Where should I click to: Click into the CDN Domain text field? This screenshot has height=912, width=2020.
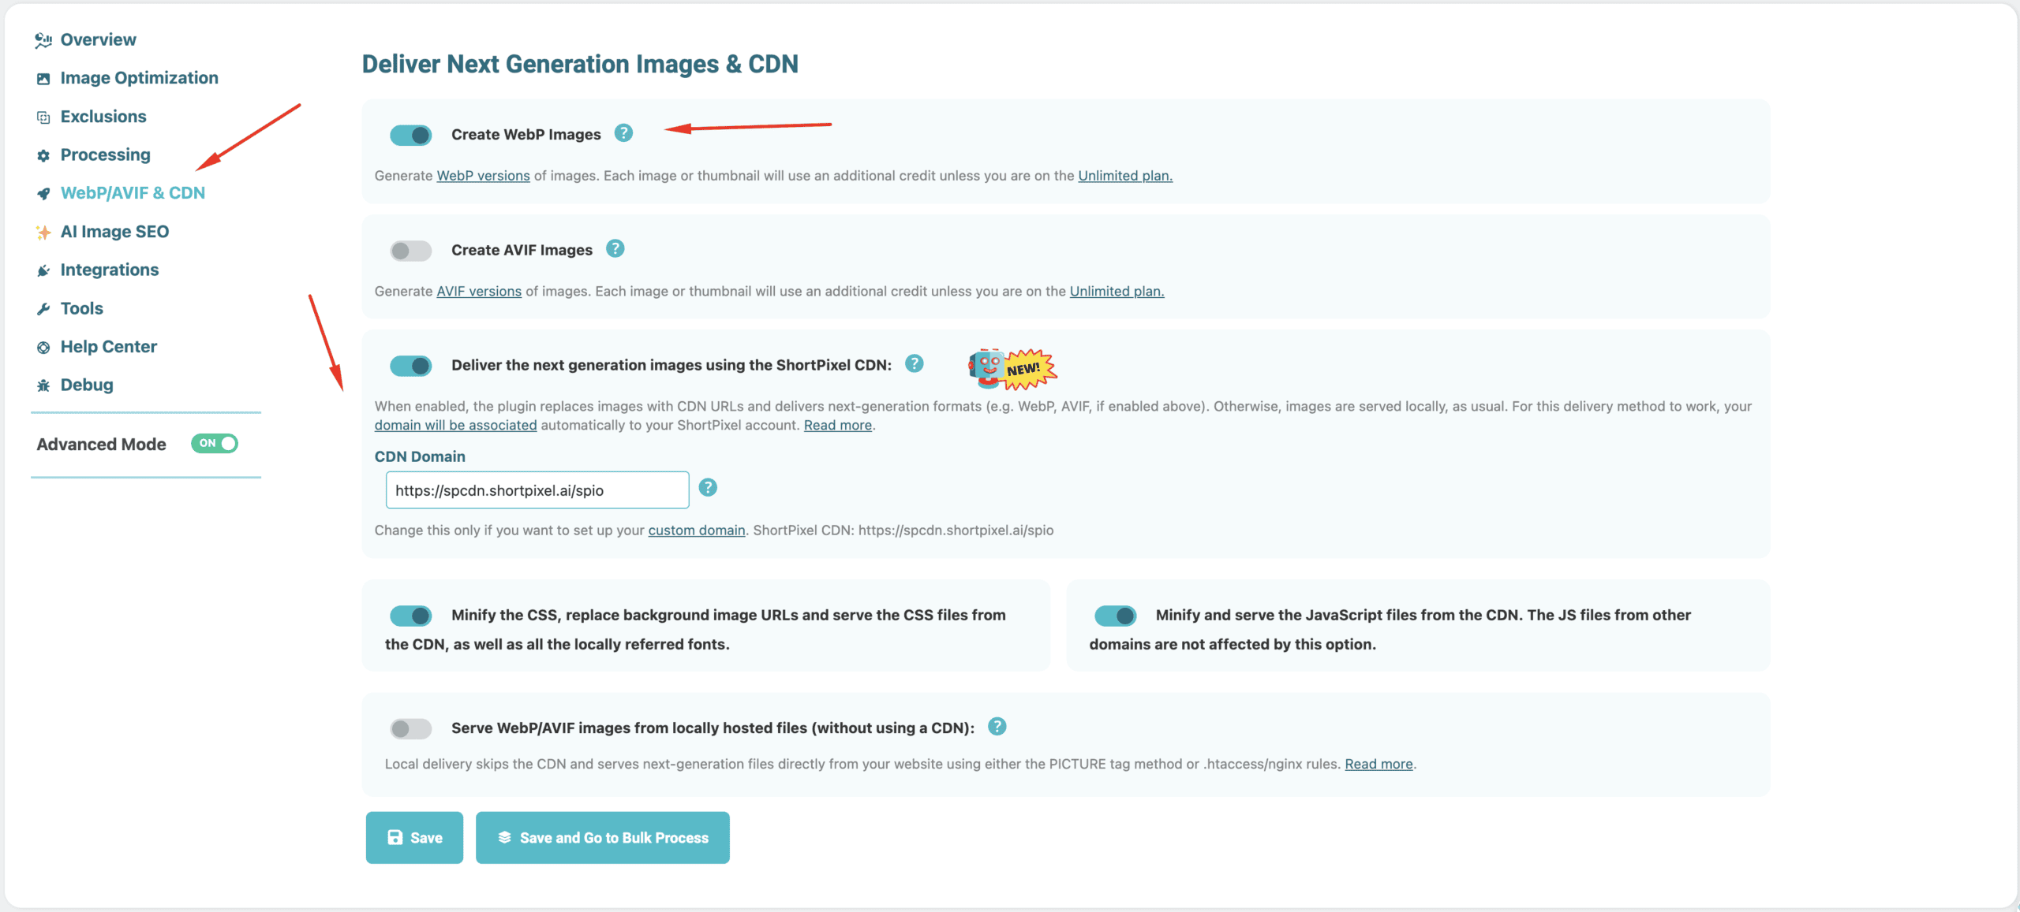click(x=537, y=490)
